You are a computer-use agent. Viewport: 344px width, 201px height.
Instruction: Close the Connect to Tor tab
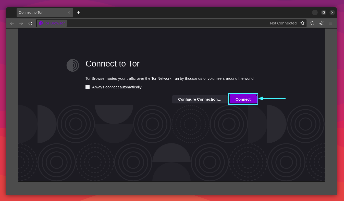pyautogui.click(x=69, y=12)
